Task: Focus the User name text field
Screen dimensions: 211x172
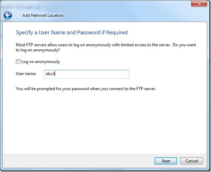Action: click(x=86, y=74)
